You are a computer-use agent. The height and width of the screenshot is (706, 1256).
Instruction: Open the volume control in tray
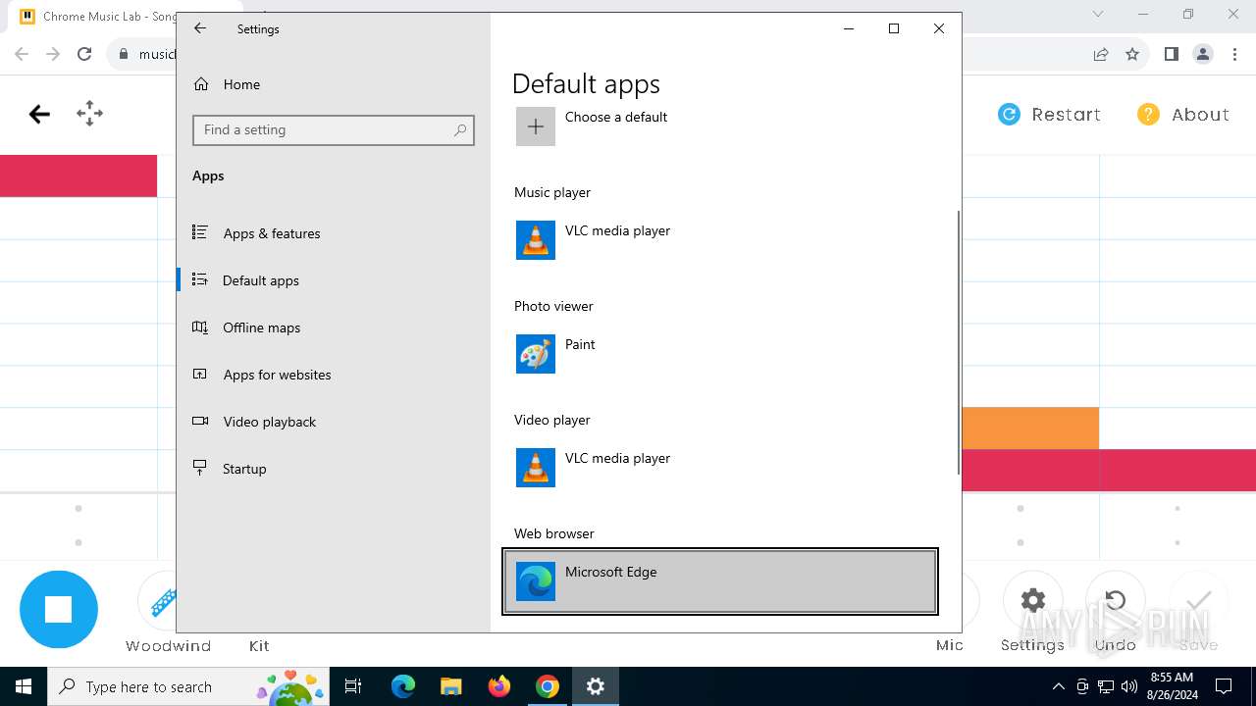tap(1129, 686)
